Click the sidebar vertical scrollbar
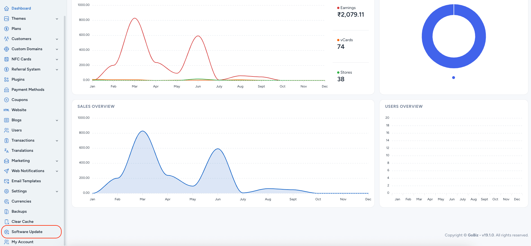The width and height of the screenshot is (531, 246). (x=65, y=131)
